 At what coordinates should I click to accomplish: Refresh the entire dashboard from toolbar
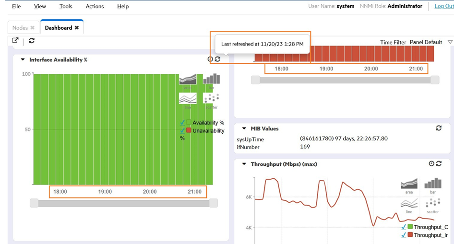(32, 40)
